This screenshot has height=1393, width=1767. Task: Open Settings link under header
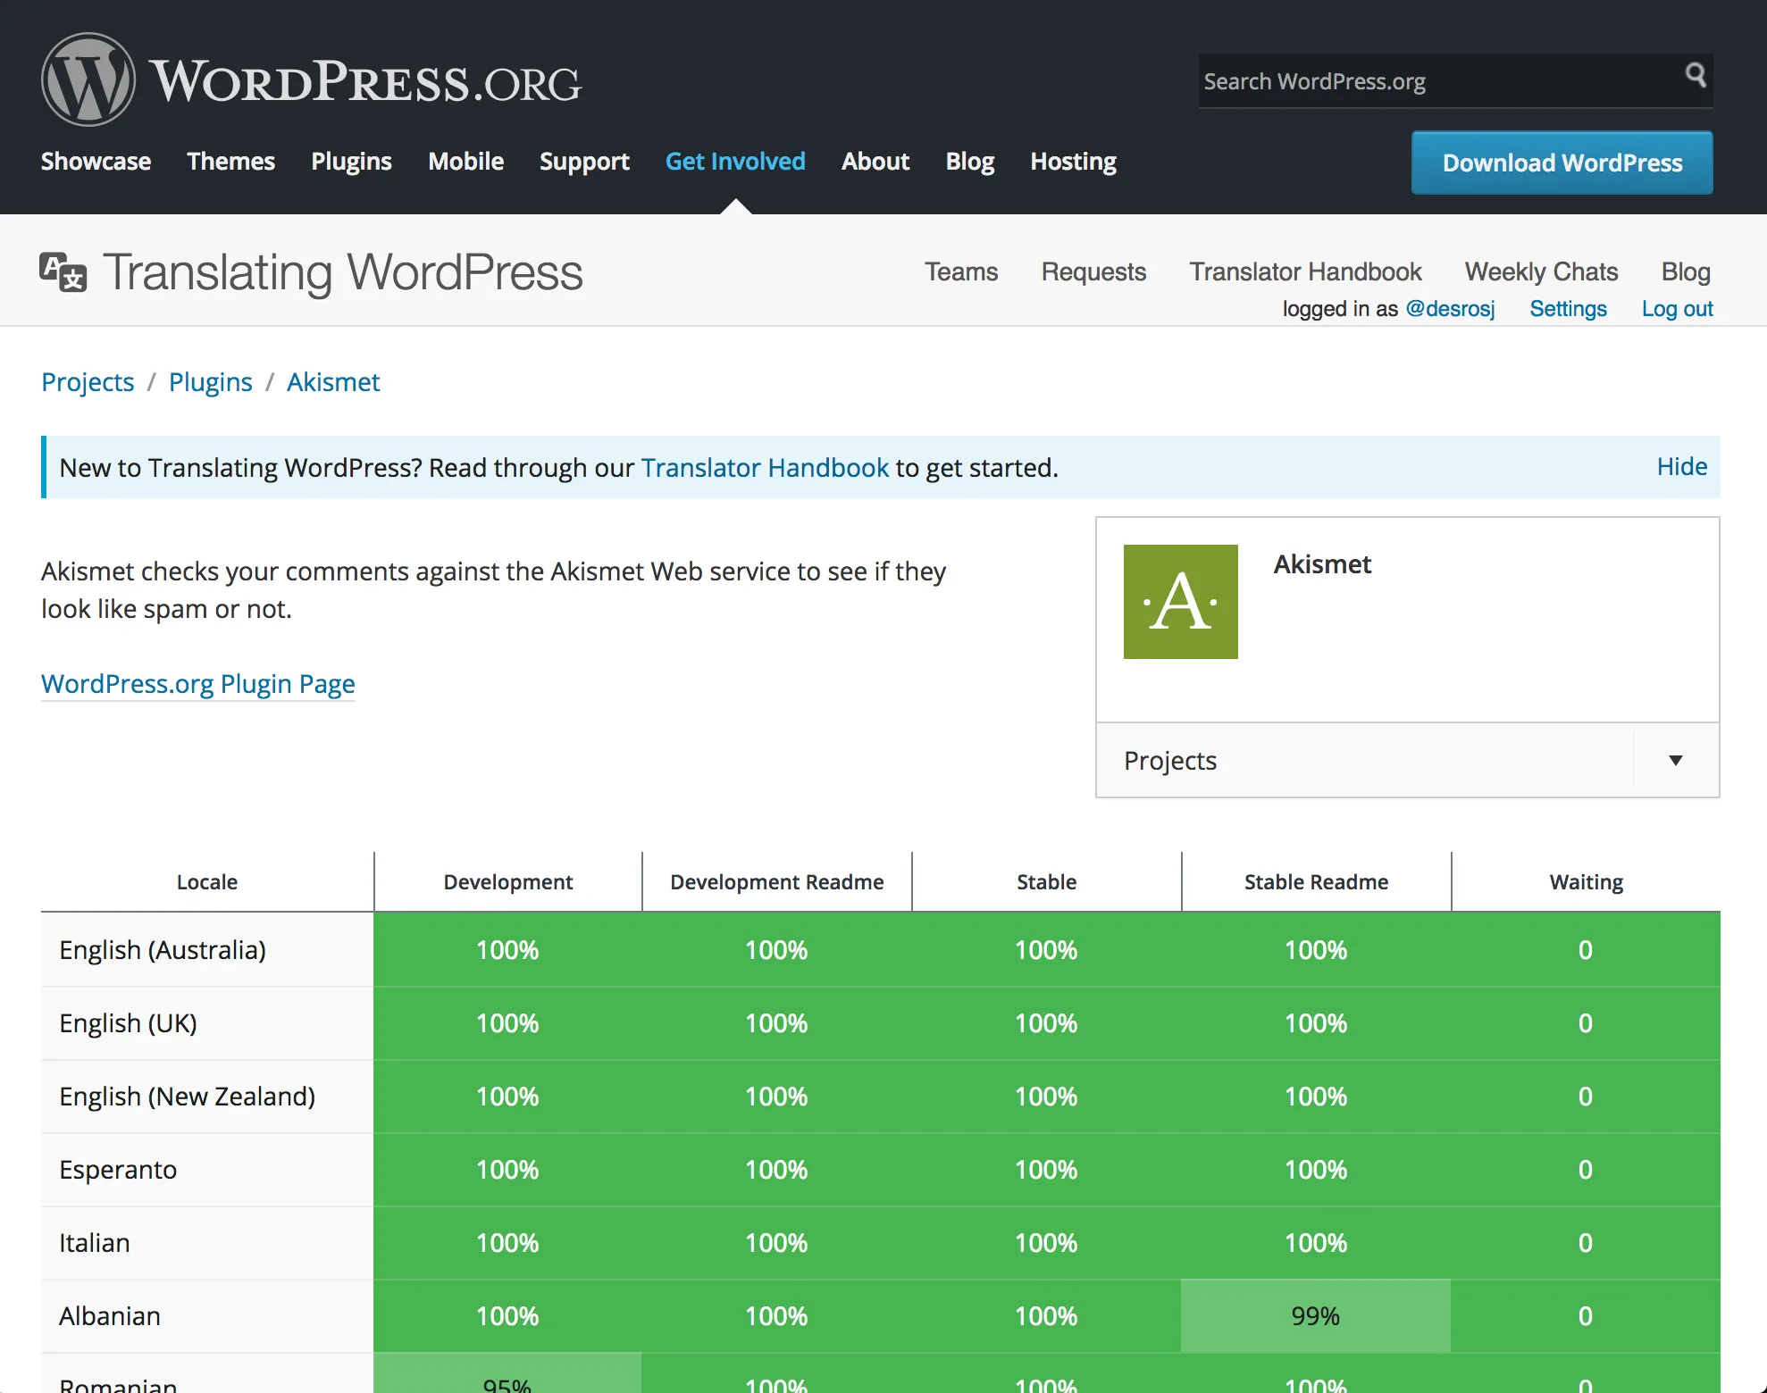1567,309
